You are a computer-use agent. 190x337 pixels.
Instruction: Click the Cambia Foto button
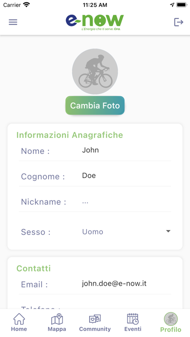(95, 106)
